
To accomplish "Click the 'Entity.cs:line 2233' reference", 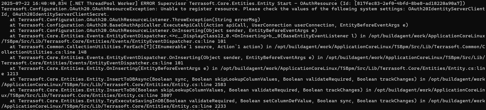I will coord(199,106).
